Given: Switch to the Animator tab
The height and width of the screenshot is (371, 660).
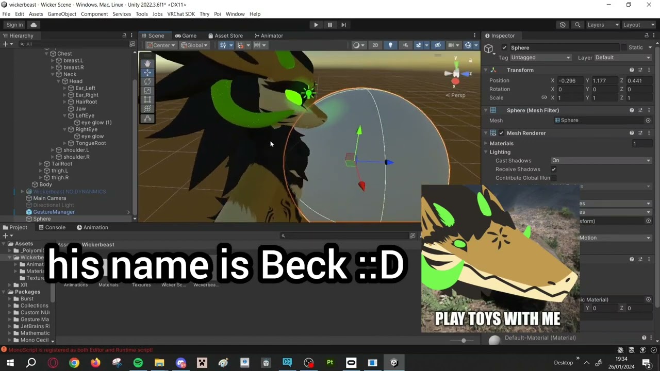Looking at the screenshot, I should click(269, 36).
